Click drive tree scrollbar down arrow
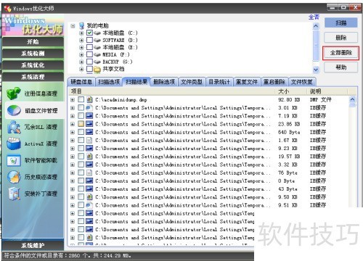This screenshot has height=261, width=363. pyautogui.click(x=316, y=70)
